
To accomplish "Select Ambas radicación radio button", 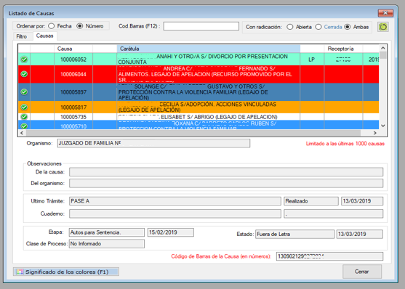I will (348, 27).
